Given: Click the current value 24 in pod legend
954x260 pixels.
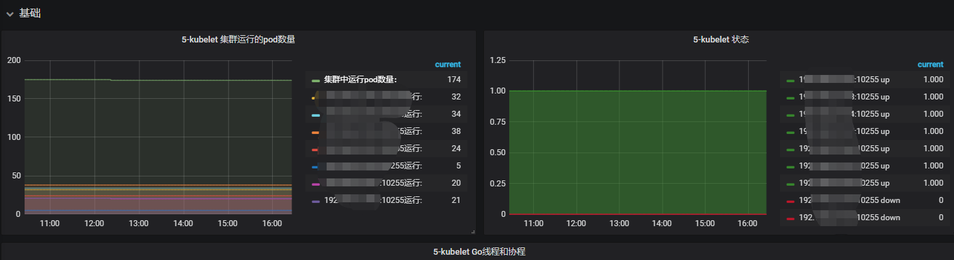Looking at the screenshot, I should (x=456, y=149).
